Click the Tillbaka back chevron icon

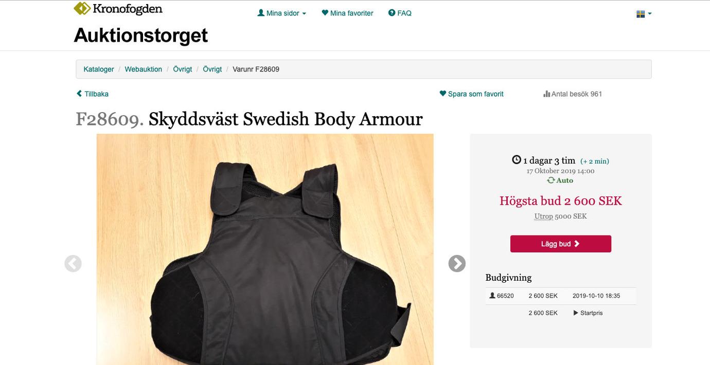coord(79,94)
